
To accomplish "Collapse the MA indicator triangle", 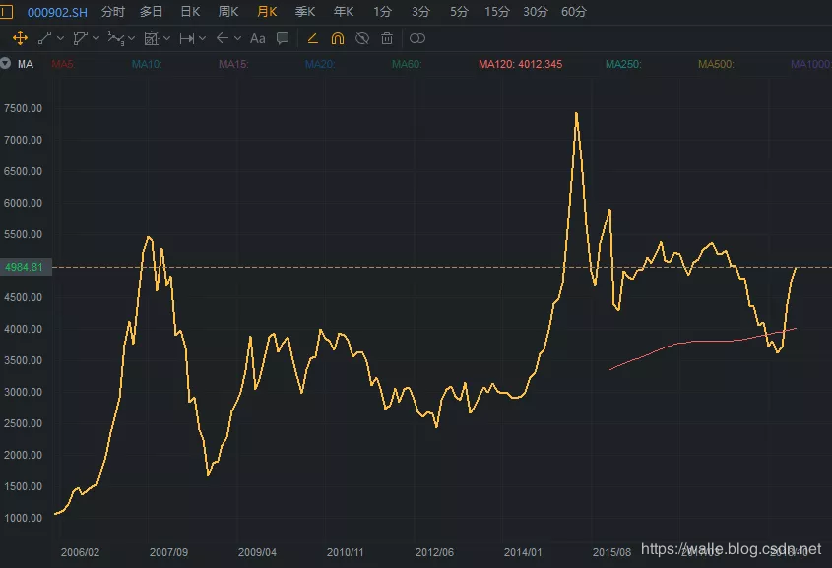I will (5, 64).
